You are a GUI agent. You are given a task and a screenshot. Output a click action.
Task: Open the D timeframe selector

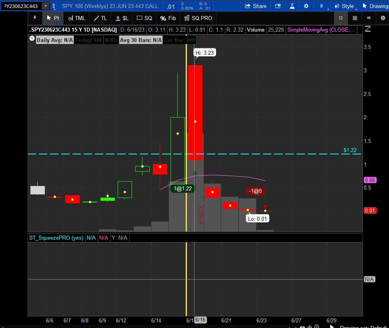coord(321,6)
